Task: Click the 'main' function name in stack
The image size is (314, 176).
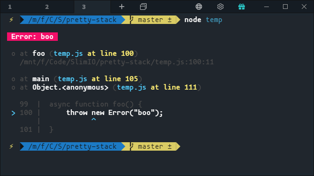Action: coord(40,79)
